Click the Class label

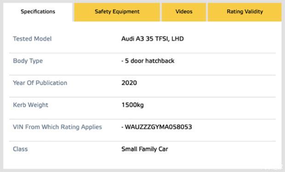coord(20,149)
